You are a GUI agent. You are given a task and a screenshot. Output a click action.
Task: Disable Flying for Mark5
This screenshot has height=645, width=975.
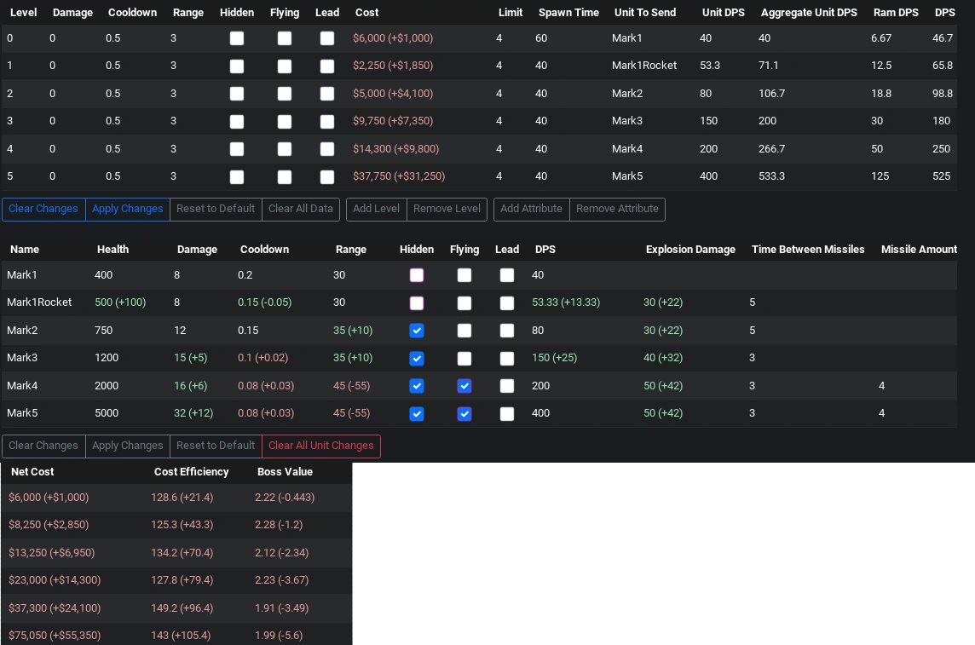tap(464, 414)
